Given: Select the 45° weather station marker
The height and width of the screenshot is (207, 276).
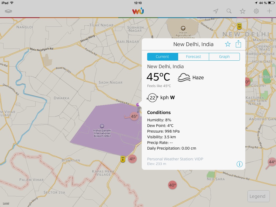Looking at the screenshot, I should tap(134, 116).
